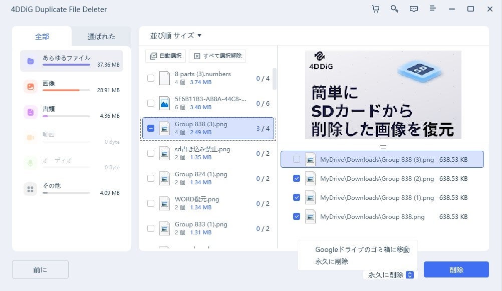The height and width of the screenshot is (291, 502).
Task: Click the オーディオ audio category icon
Action: pyautogui.click(x=31, y=163)
